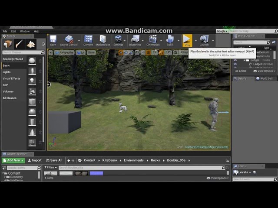The height and width of the screenshot is (208, 278).
Task: Open the Filters dropdown in Content Browser
Action: 50,167
